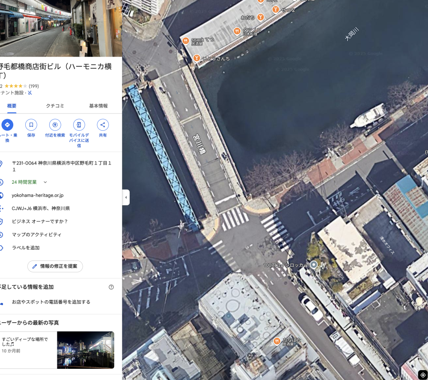Click ラベルを追加 to add a label
This screenshot has height=380, width=428.
[26, 248]
